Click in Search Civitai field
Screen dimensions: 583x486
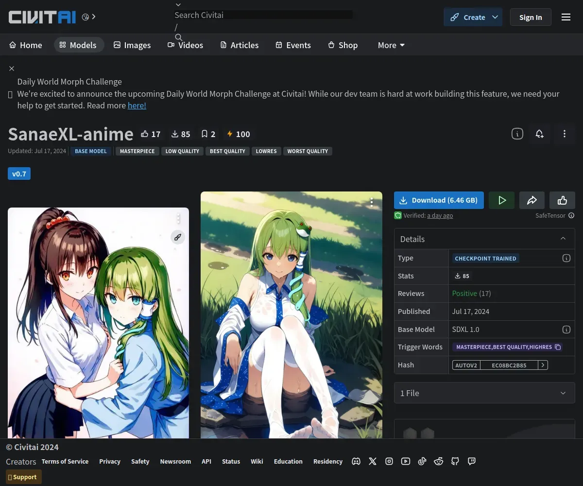263,15
